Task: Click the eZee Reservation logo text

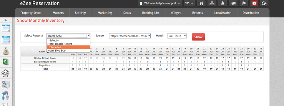Action: (x=40, y=3)
